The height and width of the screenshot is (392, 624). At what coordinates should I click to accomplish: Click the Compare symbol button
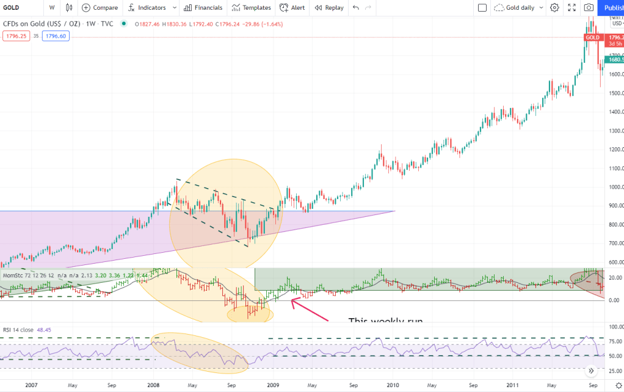(x=100, y=8)
